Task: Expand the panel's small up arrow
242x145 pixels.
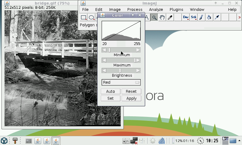Action: click(x=239, y=141)
